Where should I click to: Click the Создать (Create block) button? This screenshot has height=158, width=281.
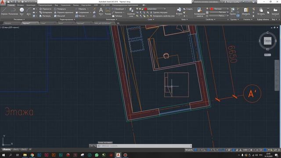click(x=187, y=9)
